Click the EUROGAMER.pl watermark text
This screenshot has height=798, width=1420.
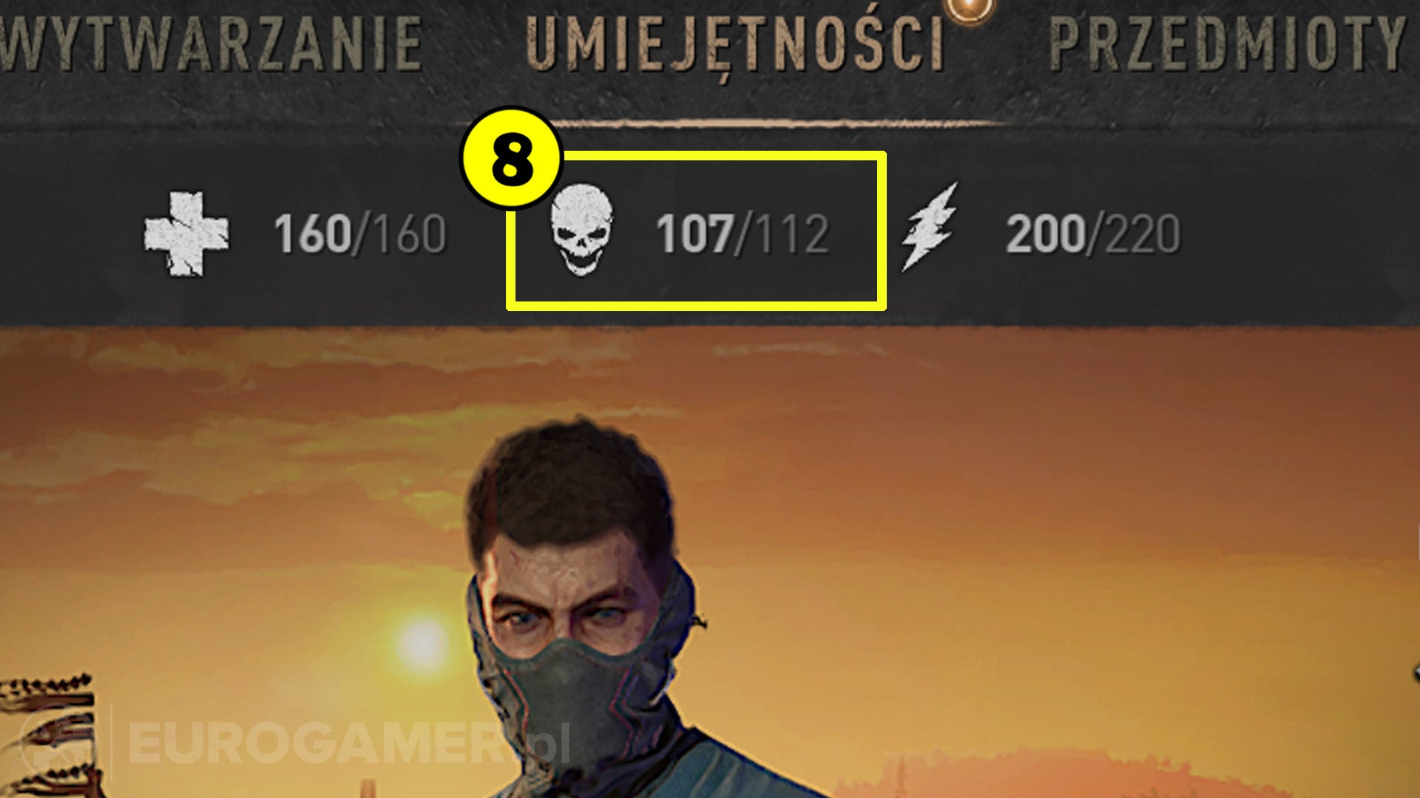[349, 743]
